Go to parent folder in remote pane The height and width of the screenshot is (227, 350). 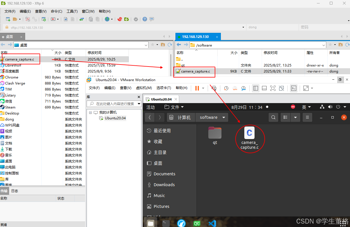point(340,45)
